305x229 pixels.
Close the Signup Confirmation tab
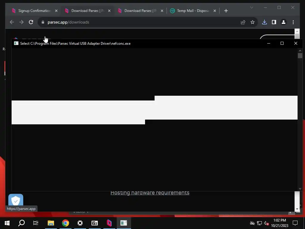56,11
